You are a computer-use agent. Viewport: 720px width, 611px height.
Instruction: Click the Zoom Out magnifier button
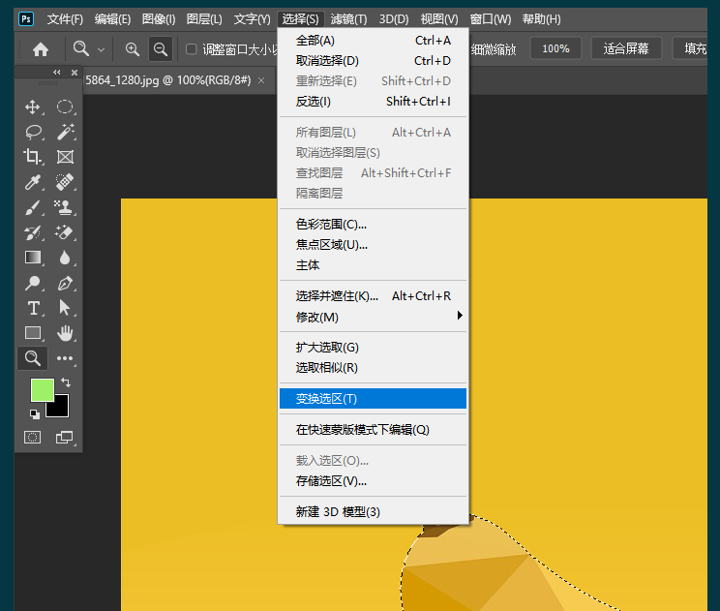point(161,49)
